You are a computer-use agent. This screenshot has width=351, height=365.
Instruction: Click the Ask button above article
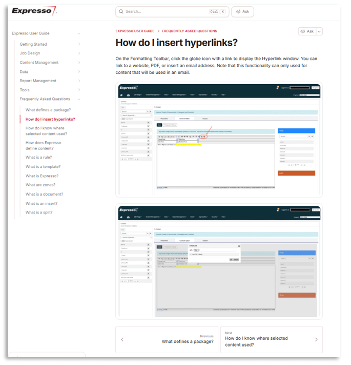click(x=307, y=31)
